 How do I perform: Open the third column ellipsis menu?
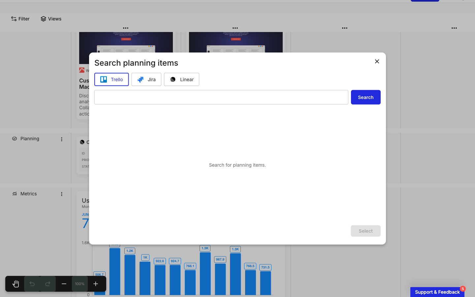point(345,28)
